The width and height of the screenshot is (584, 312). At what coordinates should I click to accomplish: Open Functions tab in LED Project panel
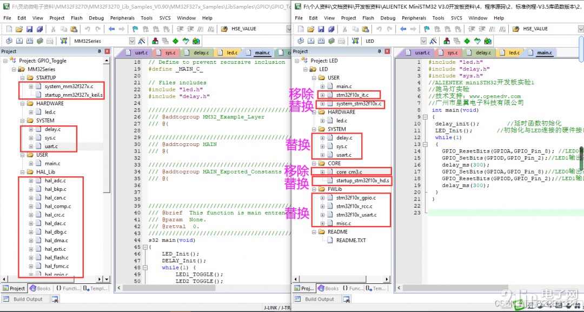click(x=353, y=288)
